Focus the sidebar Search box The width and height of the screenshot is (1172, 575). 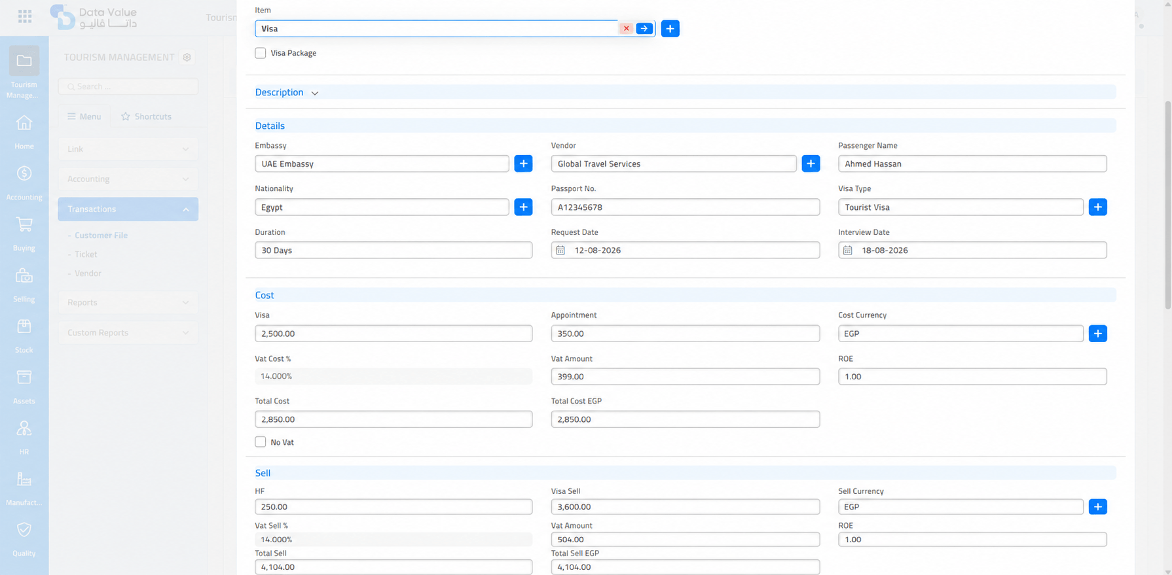[128, 86]
